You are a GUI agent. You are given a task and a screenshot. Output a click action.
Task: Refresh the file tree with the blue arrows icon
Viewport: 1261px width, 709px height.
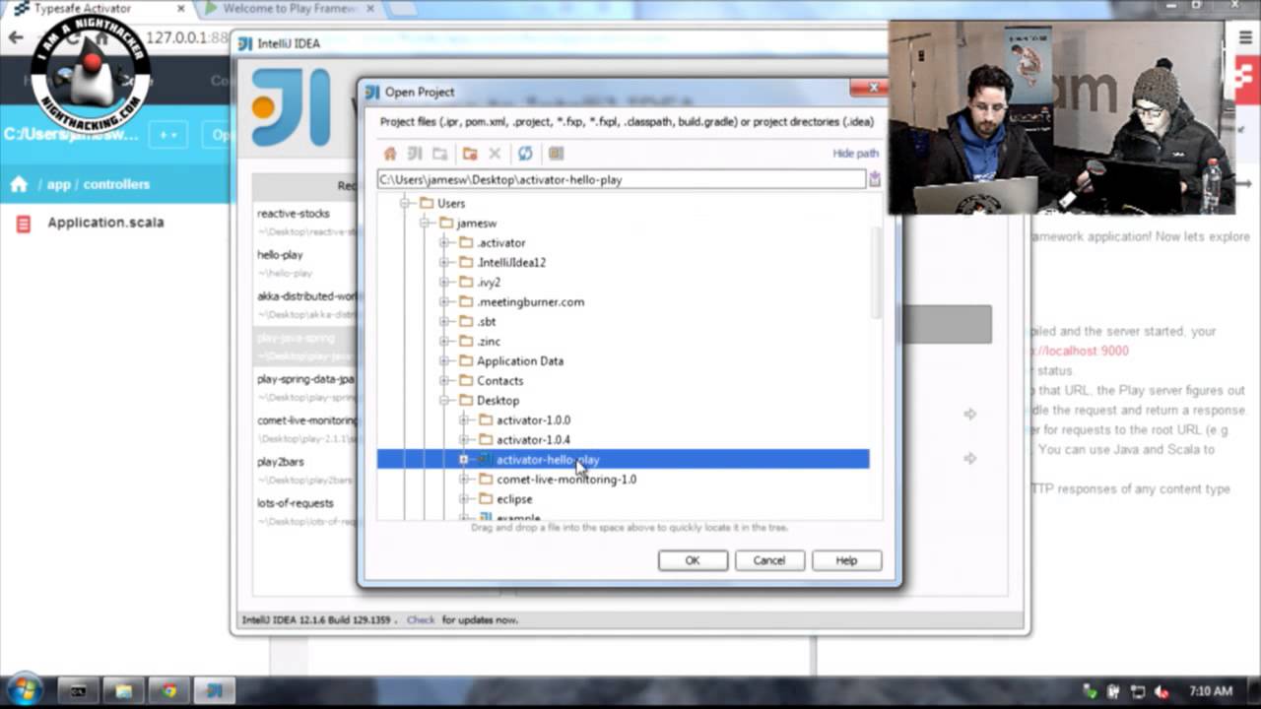click(525, 154)
